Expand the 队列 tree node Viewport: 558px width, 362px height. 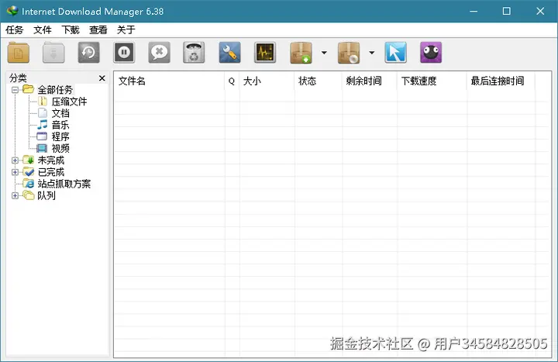tap(15, 195)
